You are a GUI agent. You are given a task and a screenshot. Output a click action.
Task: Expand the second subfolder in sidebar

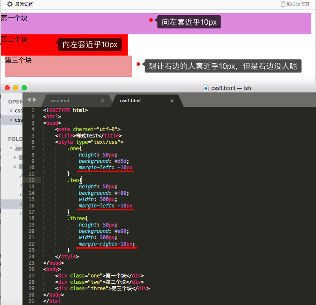pyautogui.click(x=15, y=167)
